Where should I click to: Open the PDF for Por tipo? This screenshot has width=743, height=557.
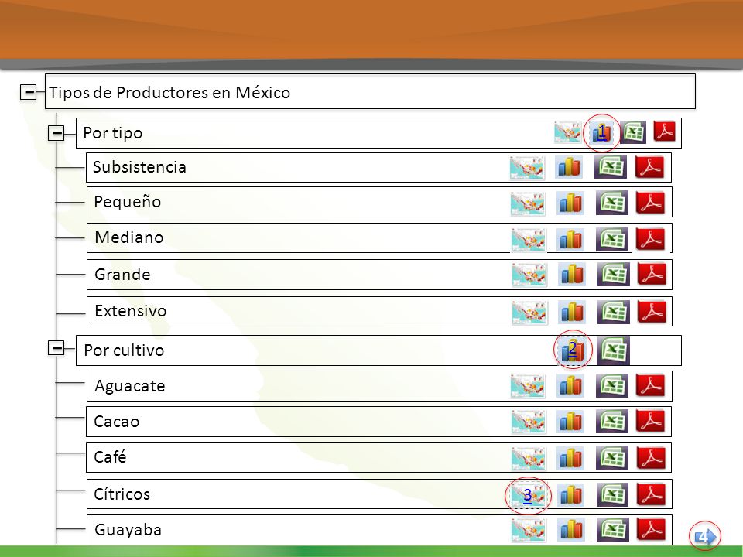click(x=664, y=132)
